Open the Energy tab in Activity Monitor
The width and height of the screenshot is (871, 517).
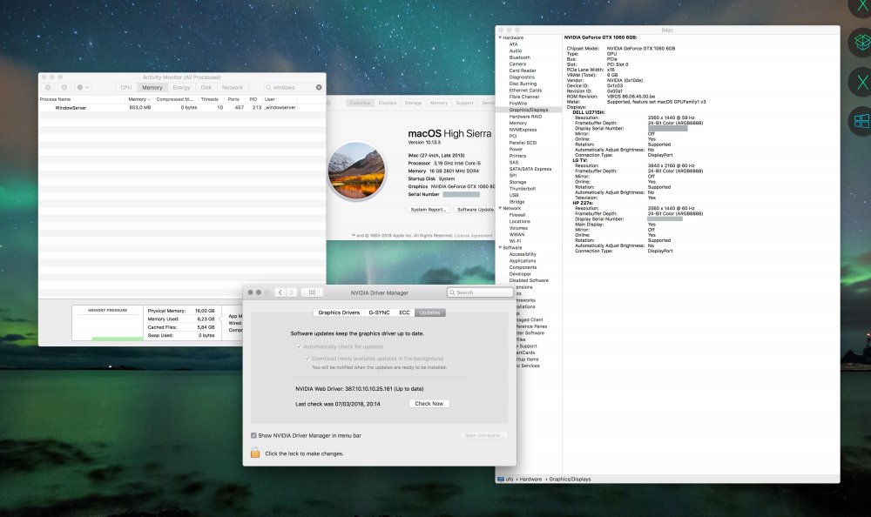coord(181,87)
